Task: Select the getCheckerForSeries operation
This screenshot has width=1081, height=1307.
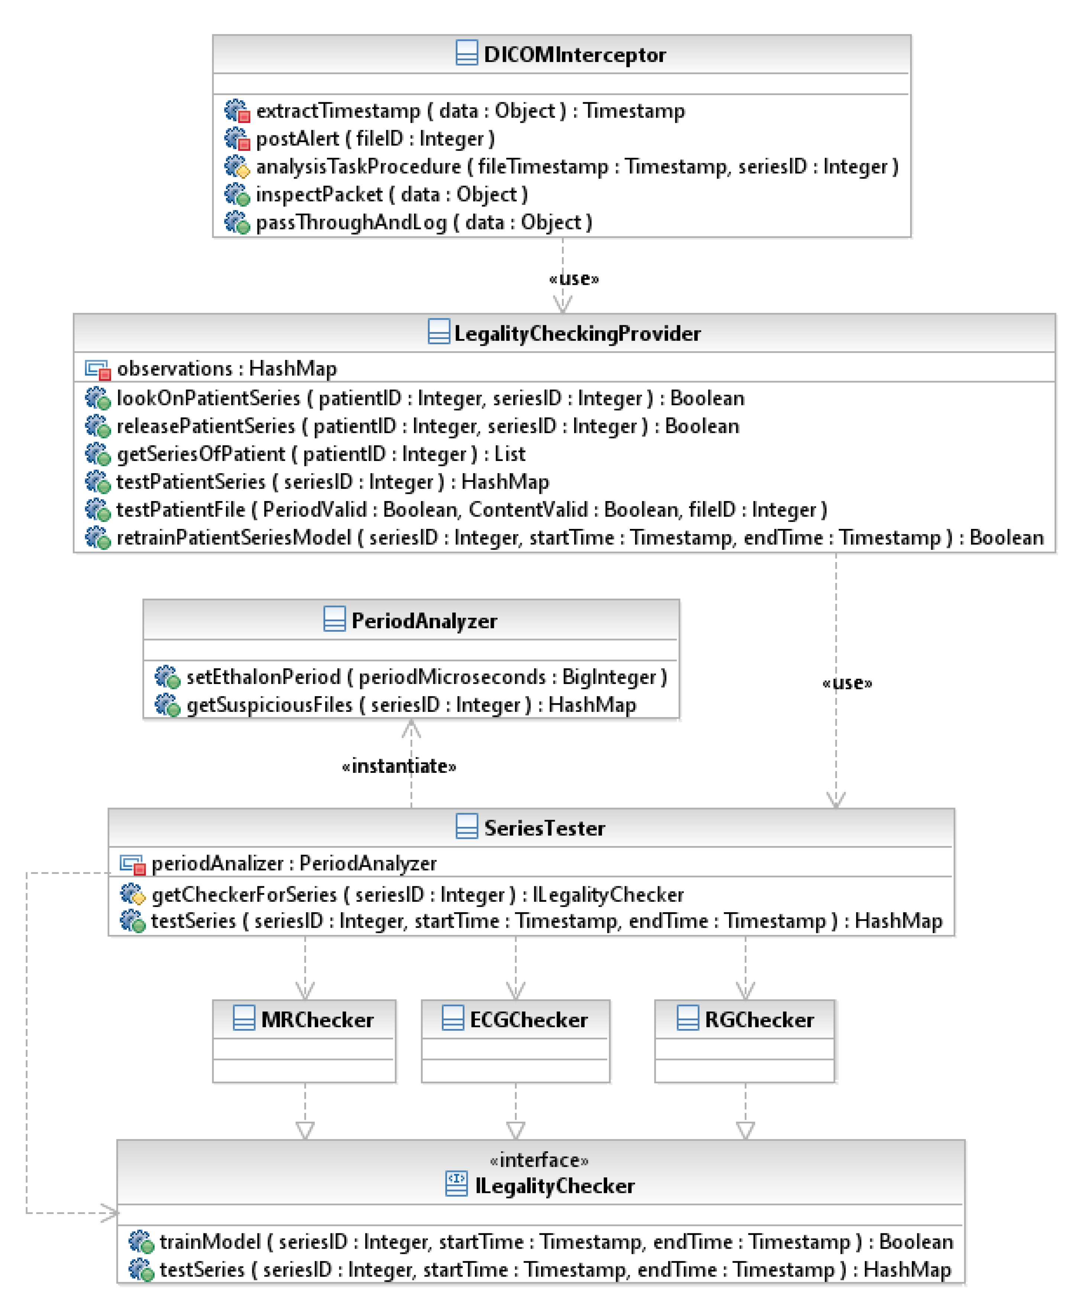Action: coord(417,894)
